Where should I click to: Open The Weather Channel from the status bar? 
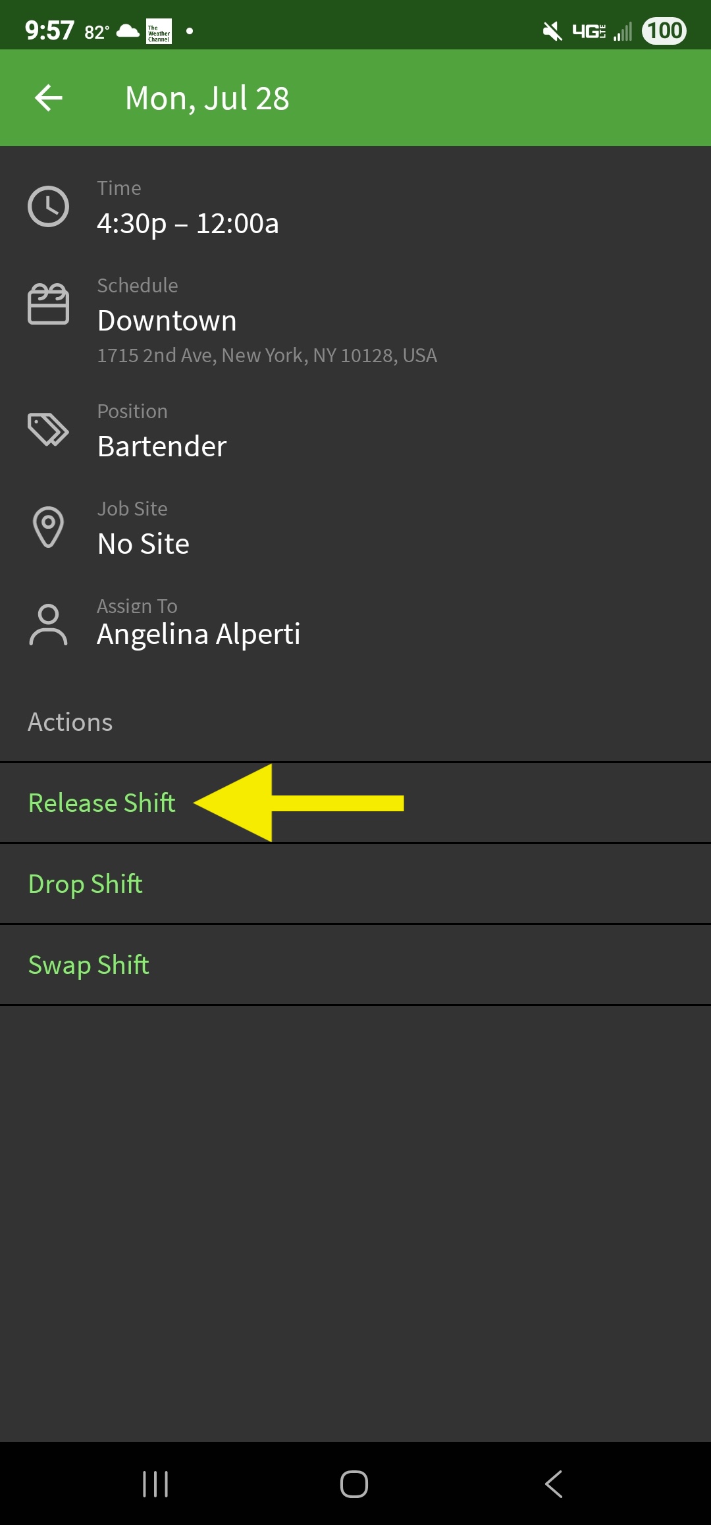coord(158,30)
